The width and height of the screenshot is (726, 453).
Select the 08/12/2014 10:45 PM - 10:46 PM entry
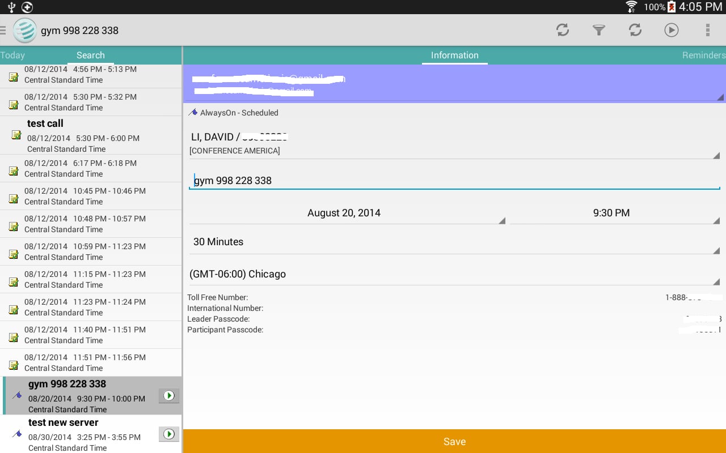[x=91, y=196]
